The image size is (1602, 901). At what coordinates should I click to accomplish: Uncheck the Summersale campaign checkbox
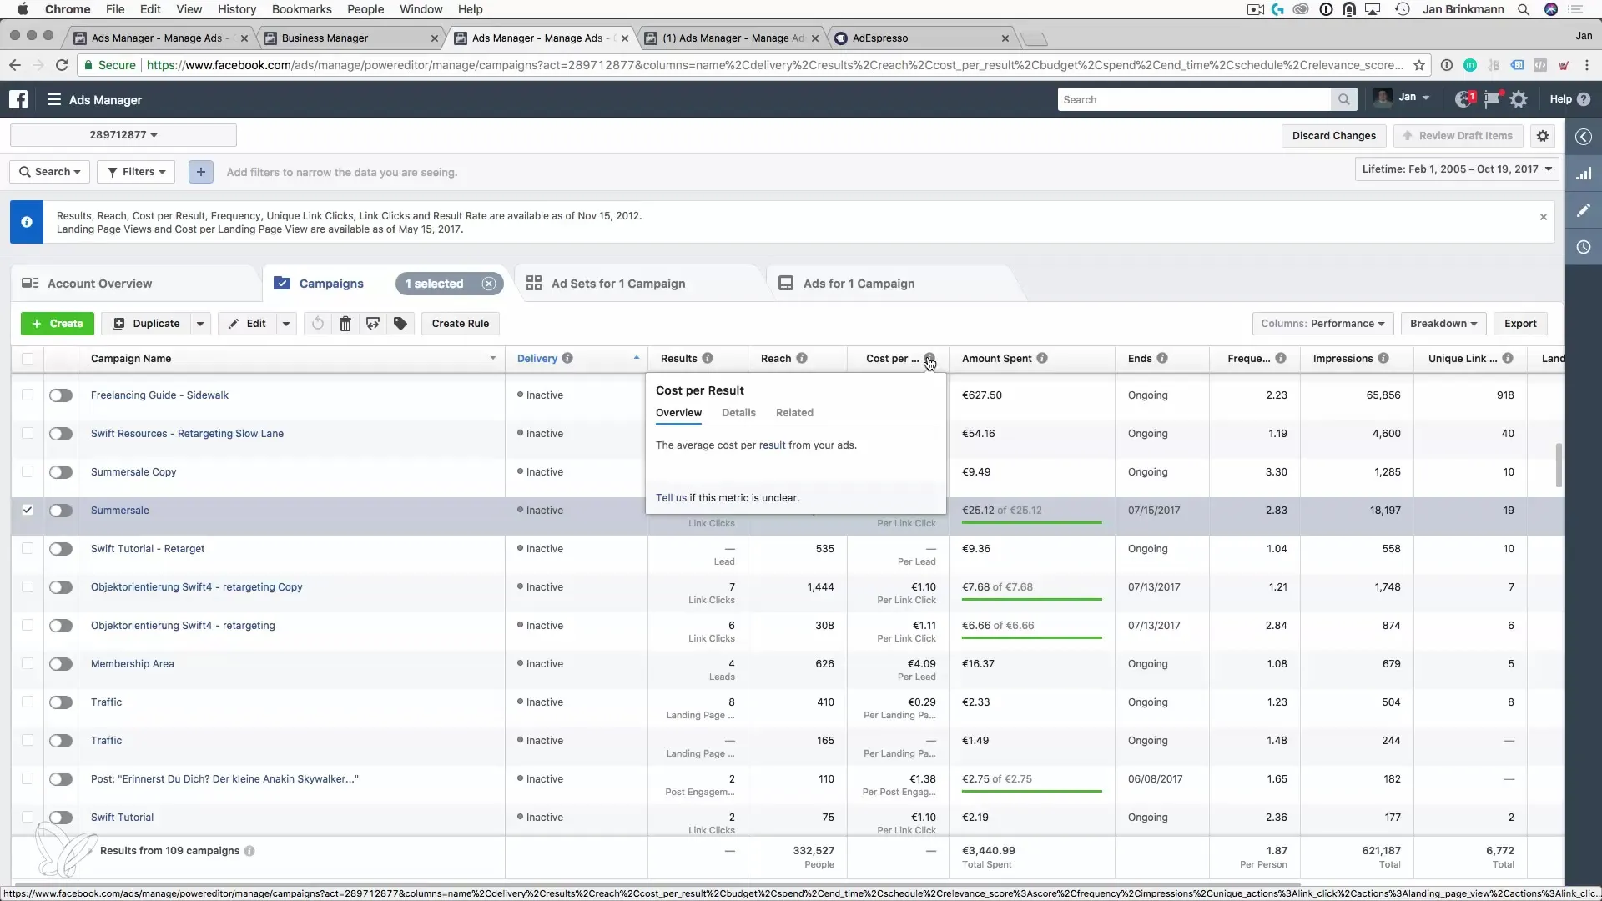pyautogui.click(x=28, y=510)
